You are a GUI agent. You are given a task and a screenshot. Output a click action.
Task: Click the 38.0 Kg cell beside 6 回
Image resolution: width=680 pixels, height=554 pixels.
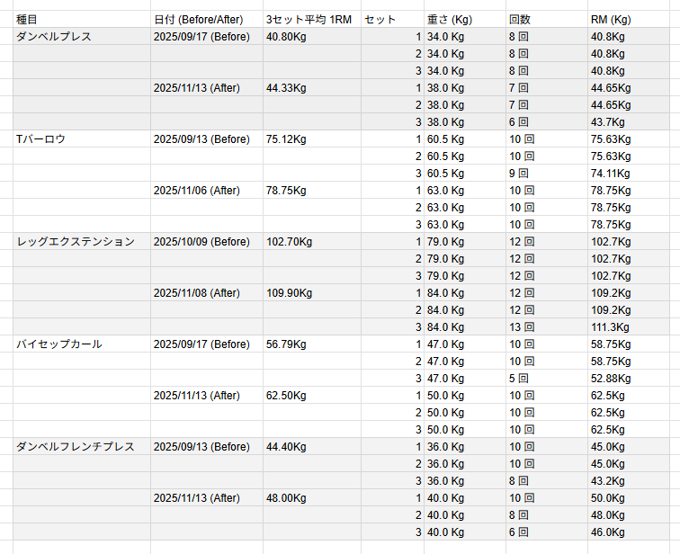(465, 122)
